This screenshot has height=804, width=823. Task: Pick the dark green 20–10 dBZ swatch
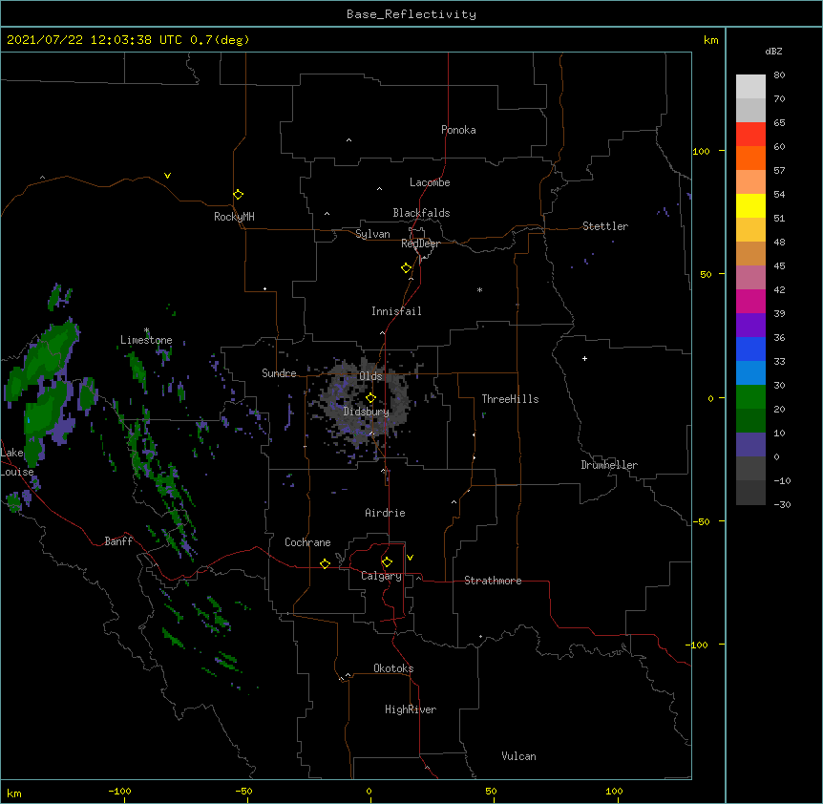750,421
